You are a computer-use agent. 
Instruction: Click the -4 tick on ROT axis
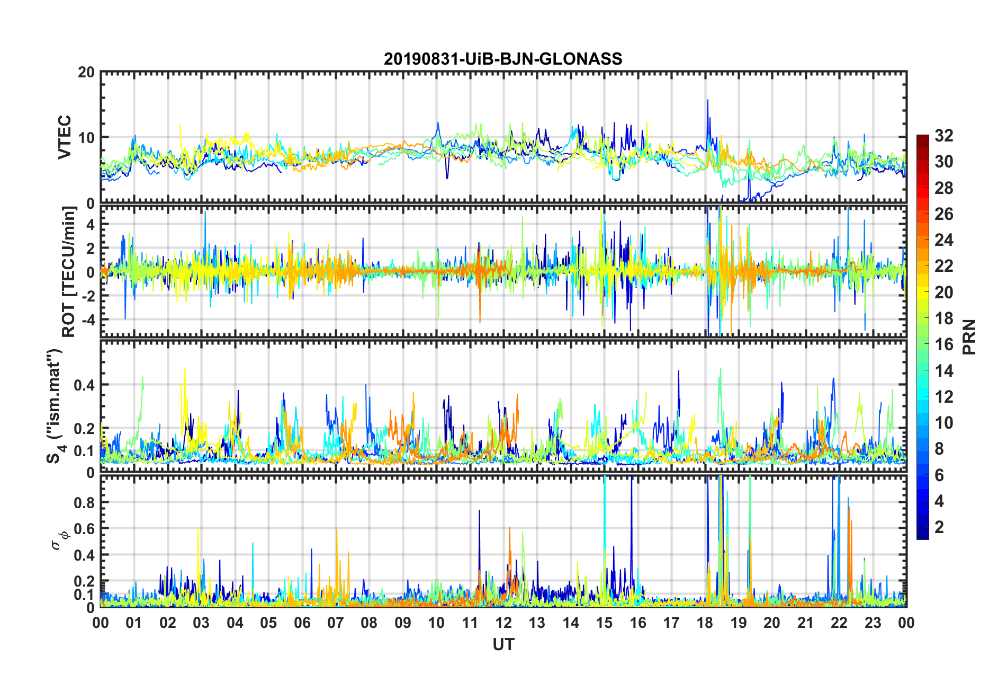click(x=87, y=320)
